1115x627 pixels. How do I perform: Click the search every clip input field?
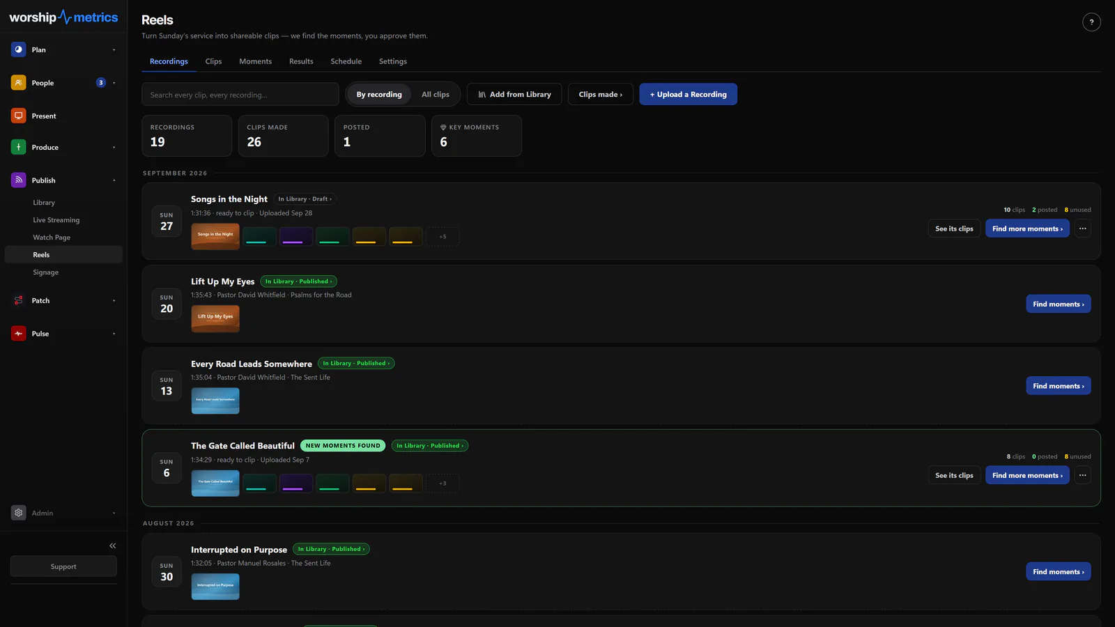pos(240,95)
